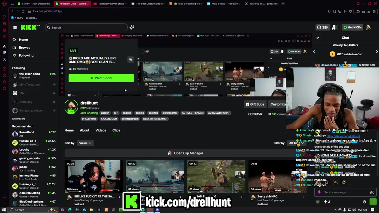
Task: Open fissure_cs_a recommended channel
Action: pyautogui.click(x=34, y=143)
